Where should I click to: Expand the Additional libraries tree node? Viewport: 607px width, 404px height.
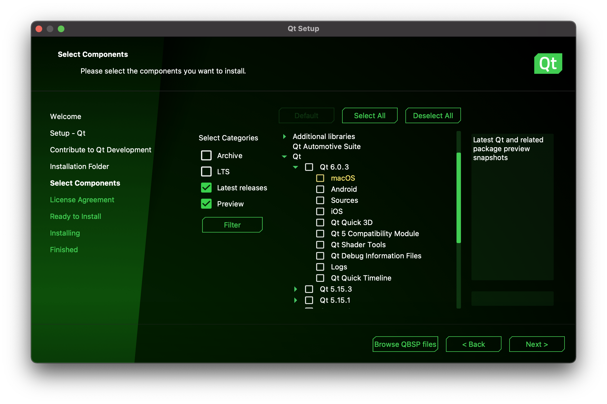point(284,137)
